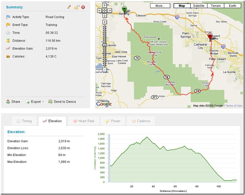
Task: Click the Road Cycling activity type value
Action: (55, 17)
